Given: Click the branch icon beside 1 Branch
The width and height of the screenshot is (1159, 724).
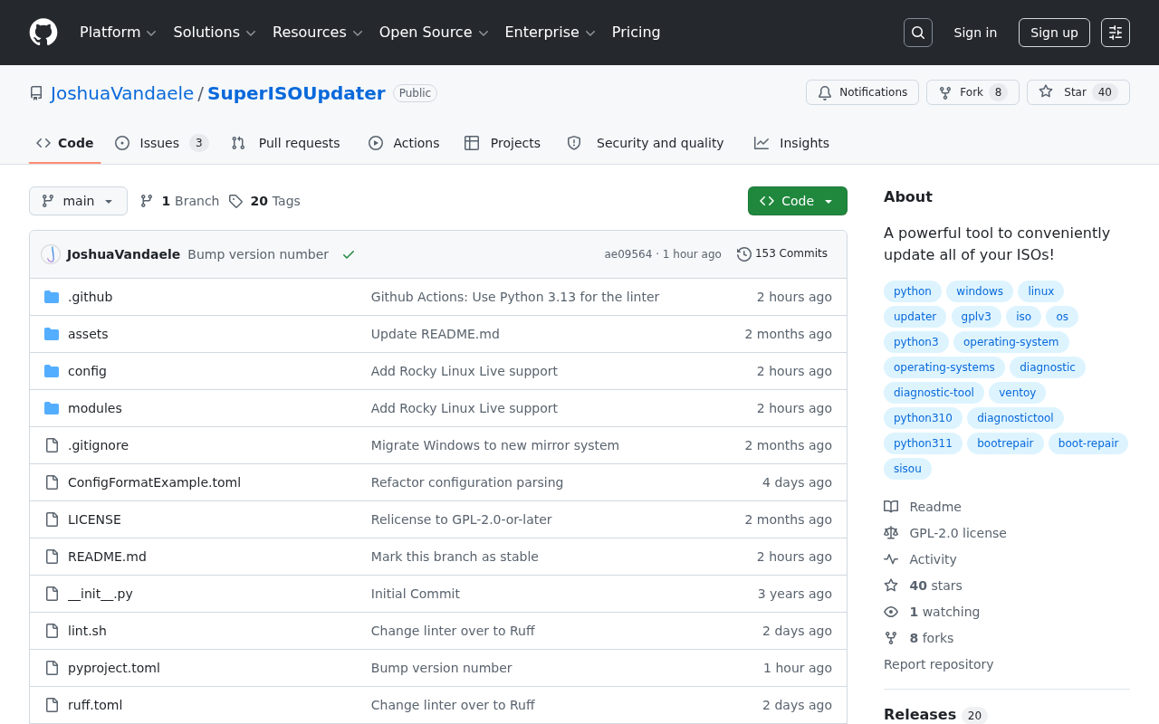Looking at the screenshot, I should 147,201.
